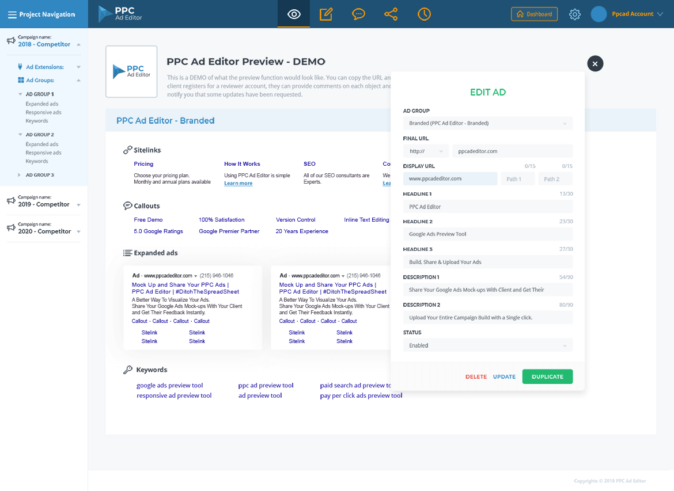This screenshot has width=674, height=491.
Task: Collapse the 2018 - Competitor campaign
Action: pos(79,45)
